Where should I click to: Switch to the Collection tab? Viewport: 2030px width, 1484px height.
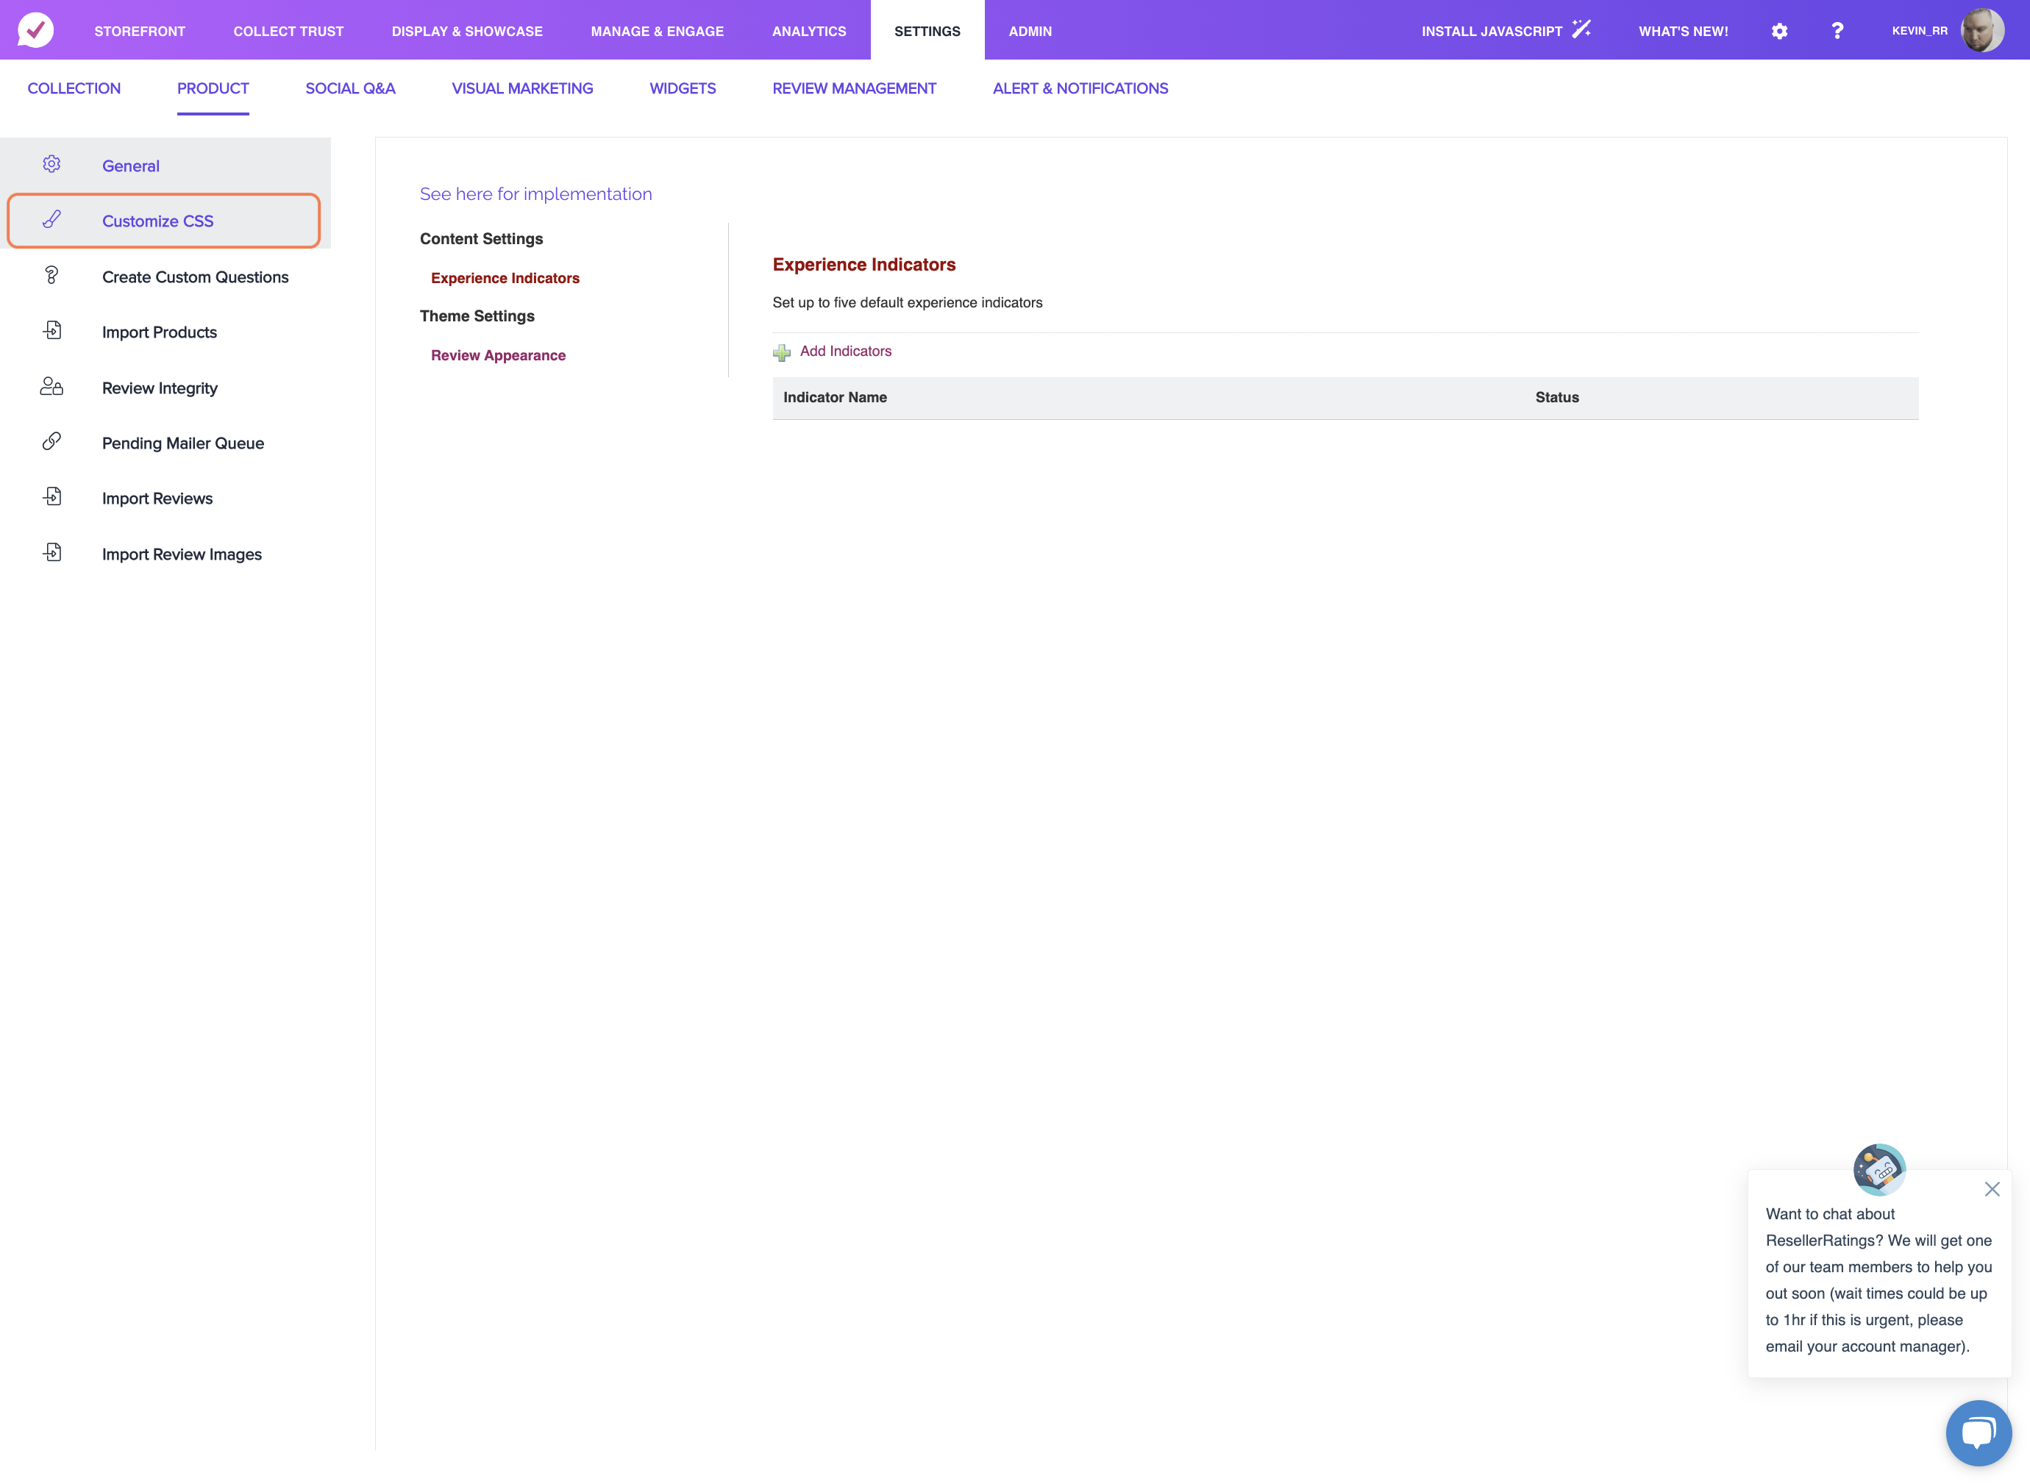pyautogui.click(x=74, y=89)
